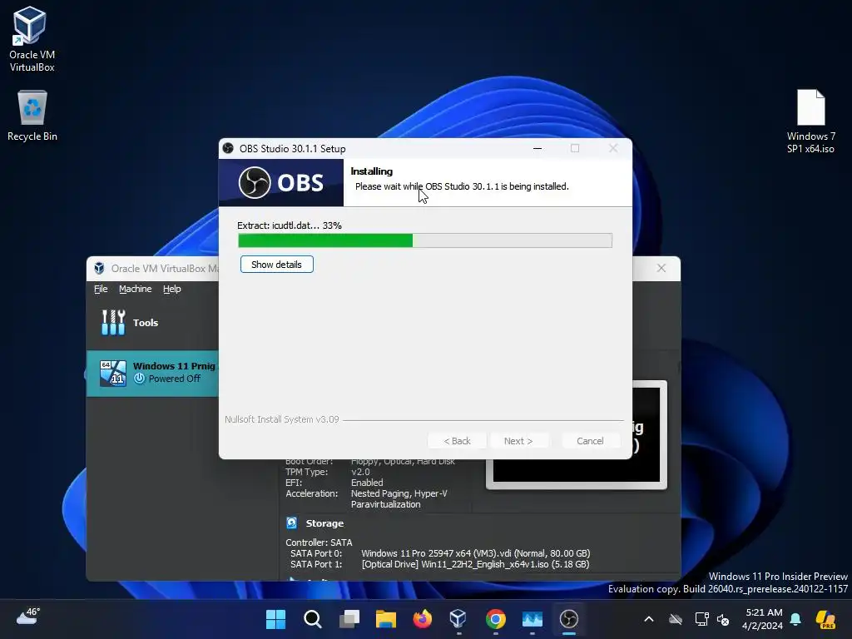Click the Nullsoft Install System v3.09 label
The height and width of the screenshot is (639, 852).
281,419
